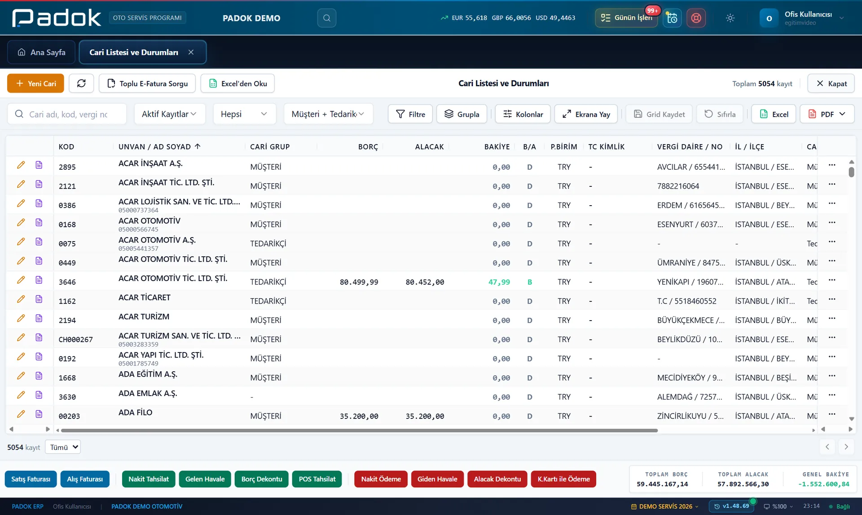Image resolution: width=862 pixels, height=515 pixels.
Task: Click Nakit Tahsilat button
Action: pyautogui.click(x=149, y=479)
